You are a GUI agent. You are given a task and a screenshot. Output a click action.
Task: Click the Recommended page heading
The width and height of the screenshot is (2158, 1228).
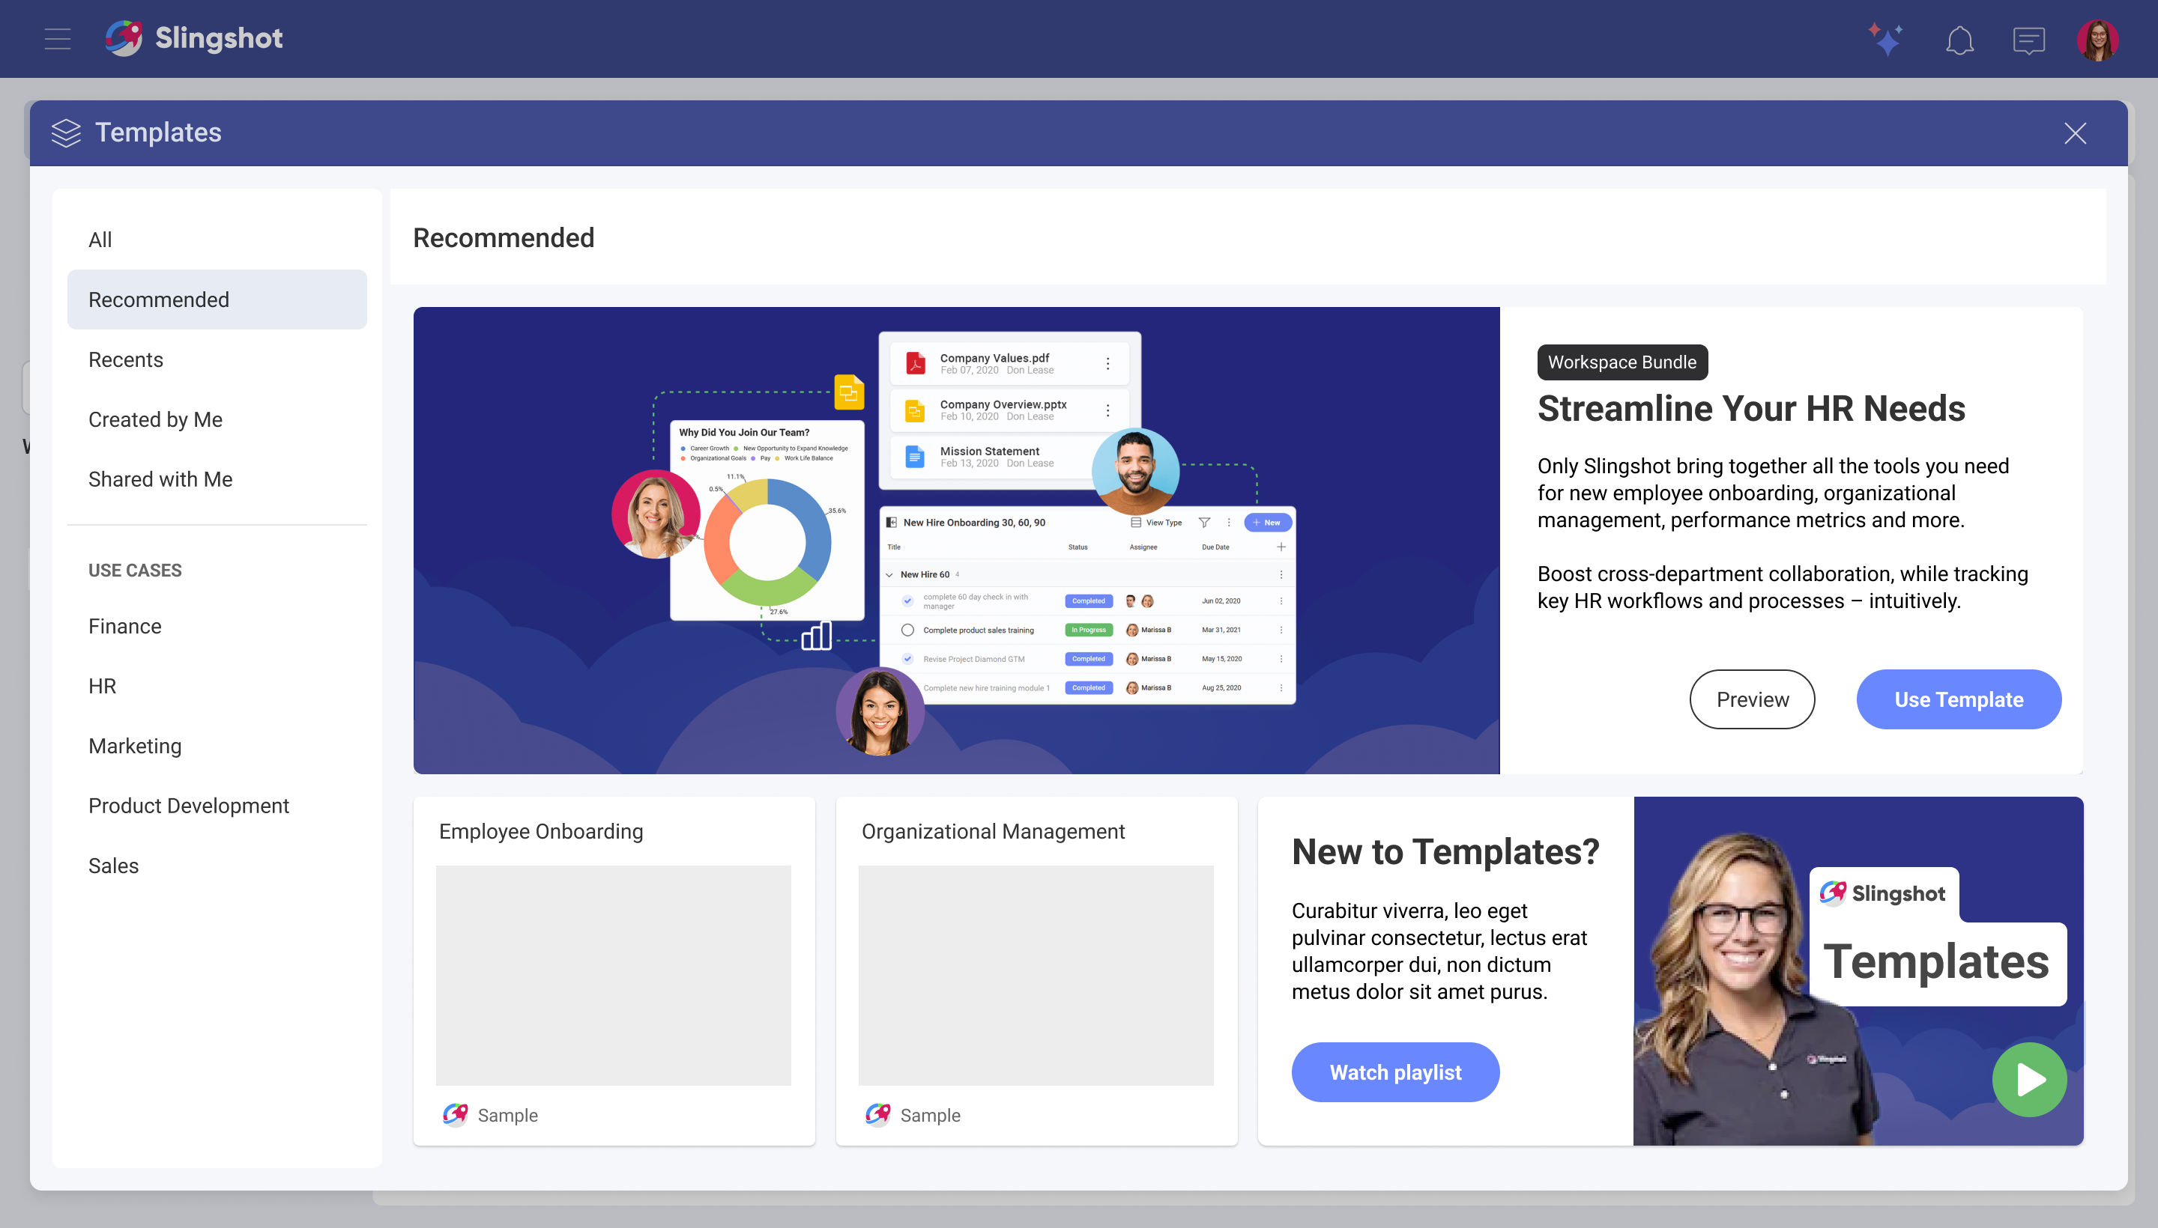(x=504, y=238)
